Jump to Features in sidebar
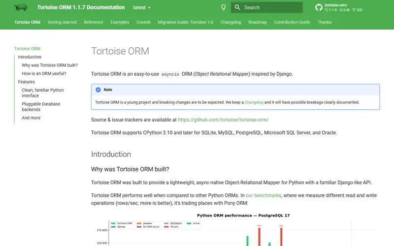394x246 pixels. coord(27,82)
